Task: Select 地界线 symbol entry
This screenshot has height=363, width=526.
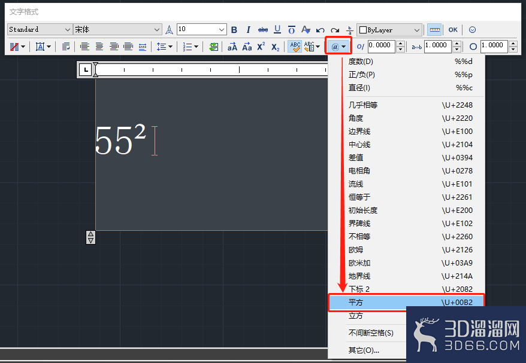Action: tap(407, 276)
